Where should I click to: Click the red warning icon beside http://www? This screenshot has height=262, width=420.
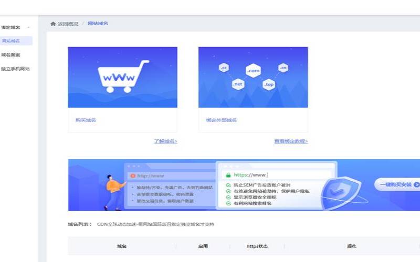(x=133, y=176)
